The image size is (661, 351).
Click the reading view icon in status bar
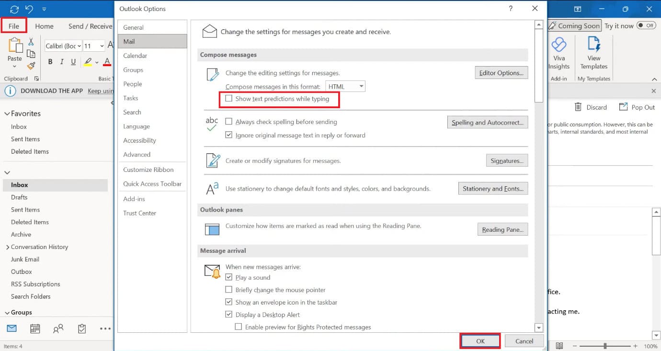point(559,346)
